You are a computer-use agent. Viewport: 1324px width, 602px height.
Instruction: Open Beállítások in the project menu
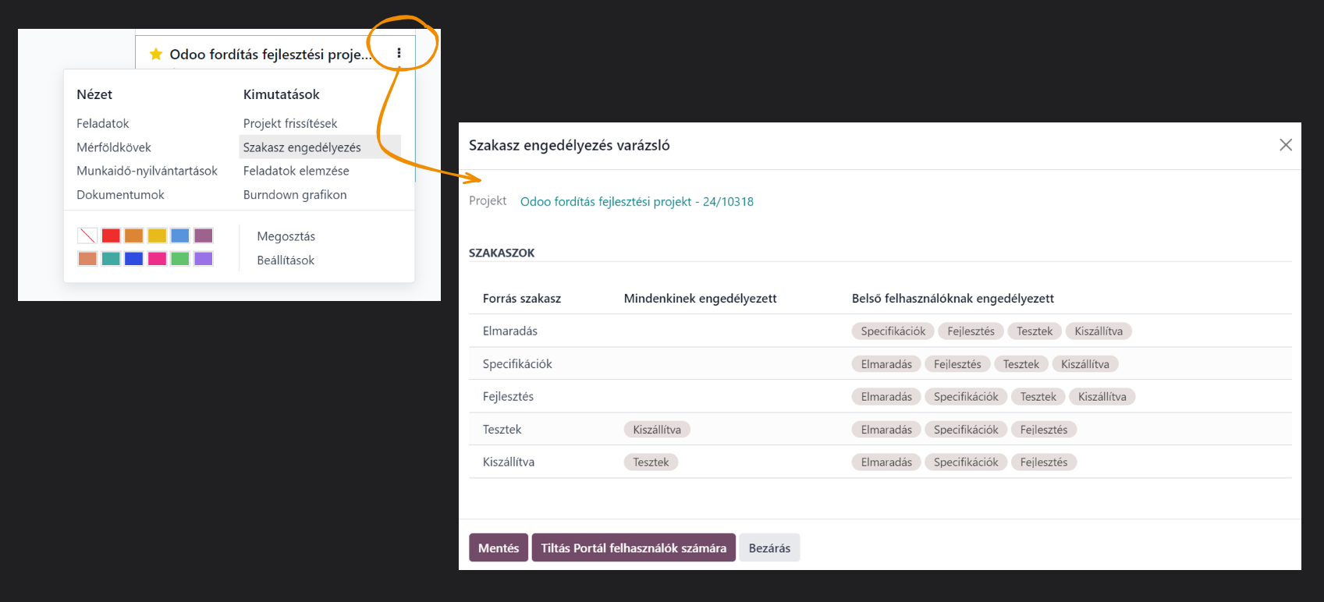(x=286, y=260)
